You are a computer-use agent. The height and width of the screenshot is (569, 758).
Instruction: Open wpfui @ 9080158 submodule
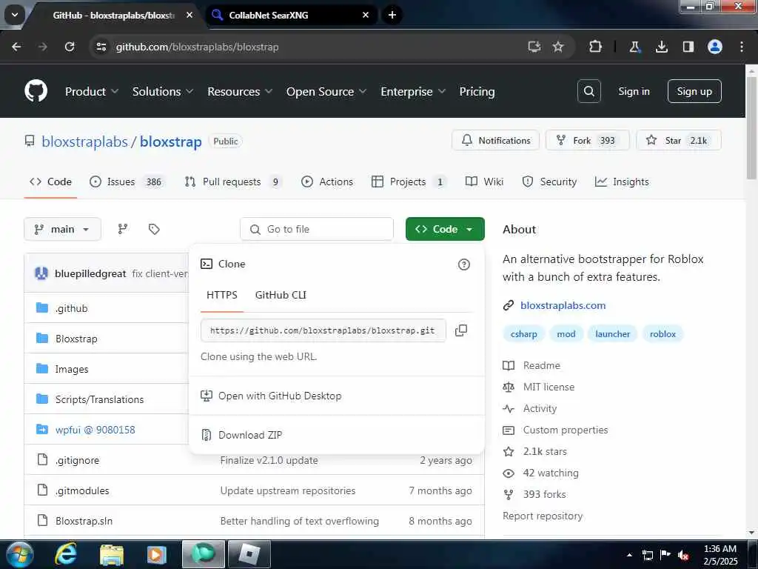[95, 430]
